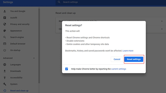Uncheck Help make Chrome better checkbox

click(67, 69)
